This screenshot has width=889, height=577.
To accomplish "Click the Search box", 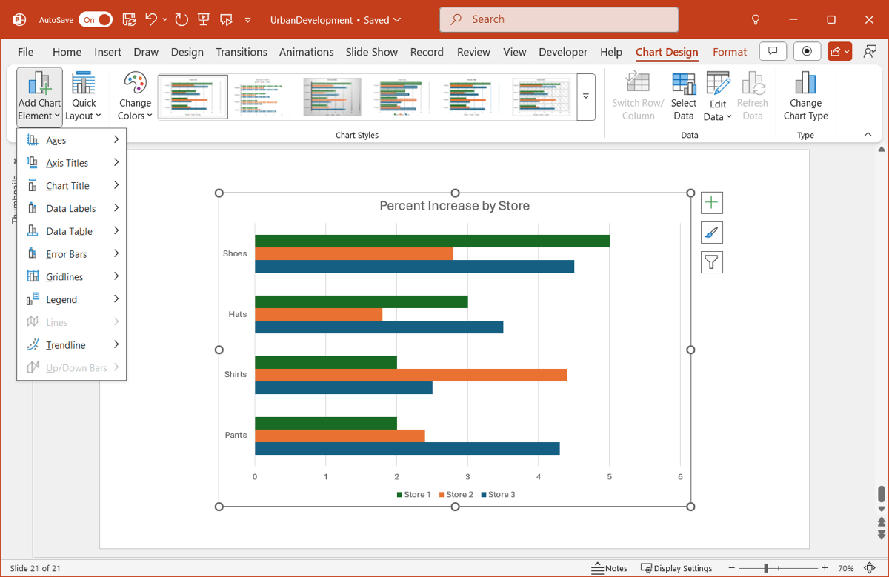I will pyautogui.click(x=559, y=20).
